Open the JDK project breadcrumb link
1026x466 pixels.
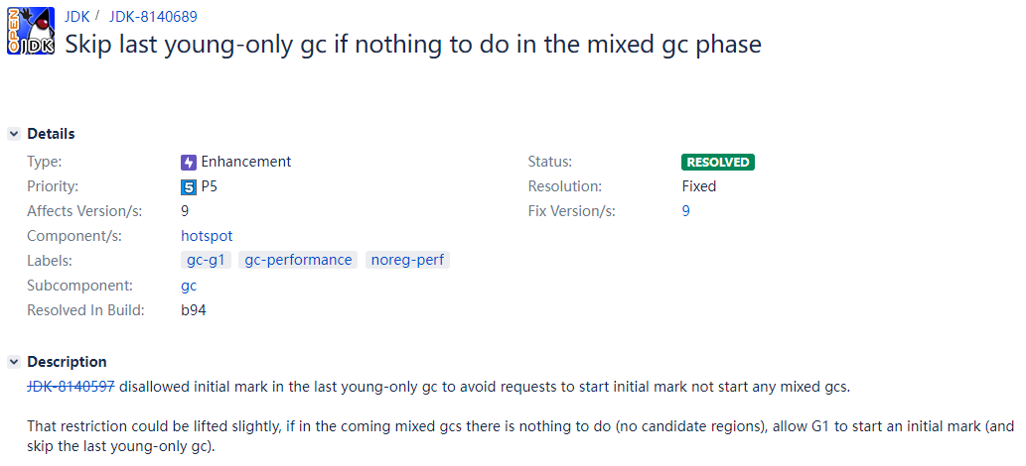tap(76, 16)
